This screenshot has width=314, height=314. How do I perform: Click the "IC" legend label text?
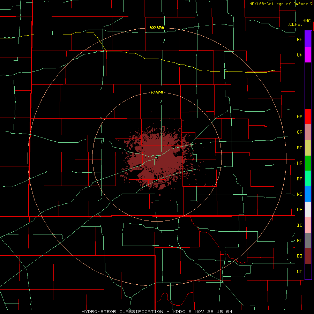(x=299, y=225)
